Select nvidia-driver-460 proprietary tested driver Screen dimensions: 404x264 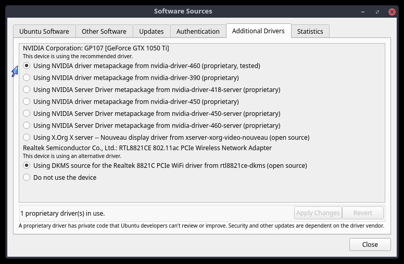coord(27,66)
